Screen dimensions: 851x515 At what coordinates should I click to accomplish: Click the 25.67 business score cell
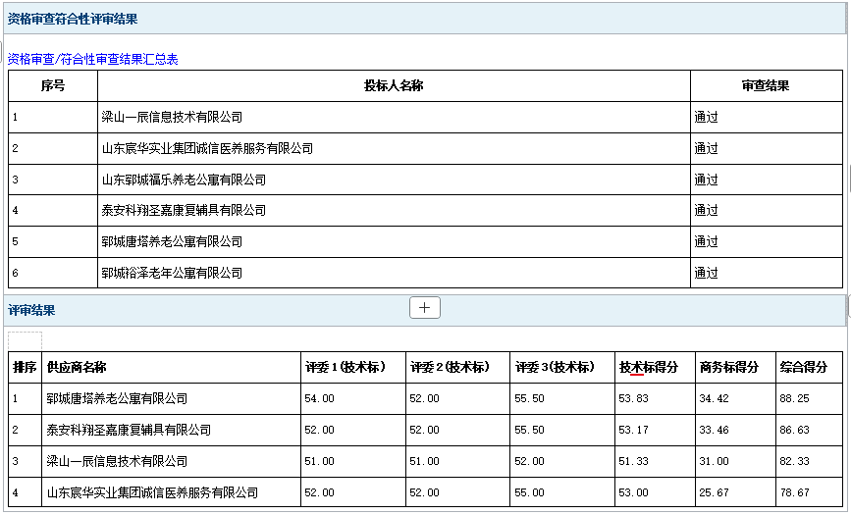[x=714, y=492]
